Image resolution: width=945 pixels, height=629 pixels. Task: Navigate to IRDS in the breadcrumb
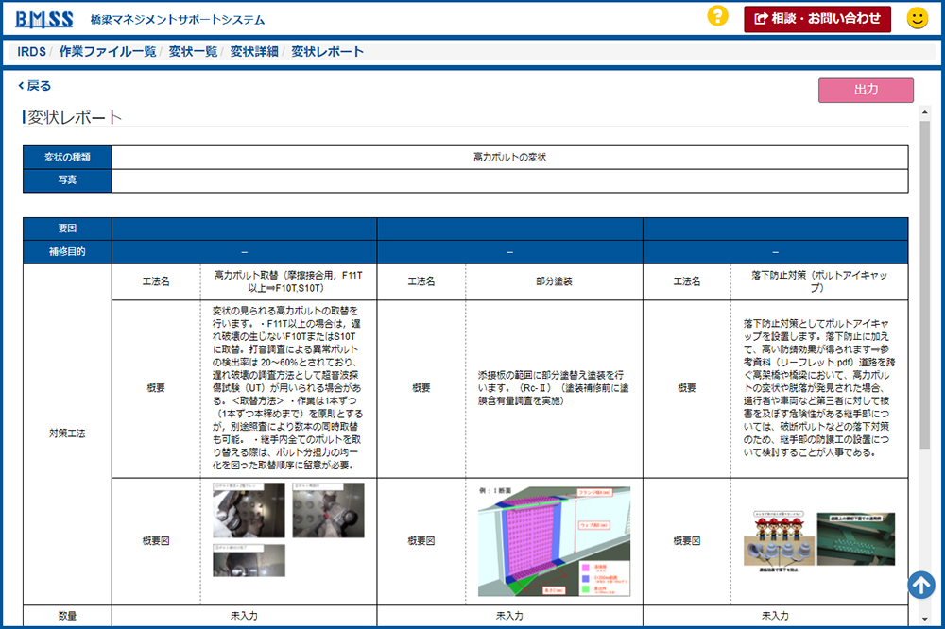31,52
